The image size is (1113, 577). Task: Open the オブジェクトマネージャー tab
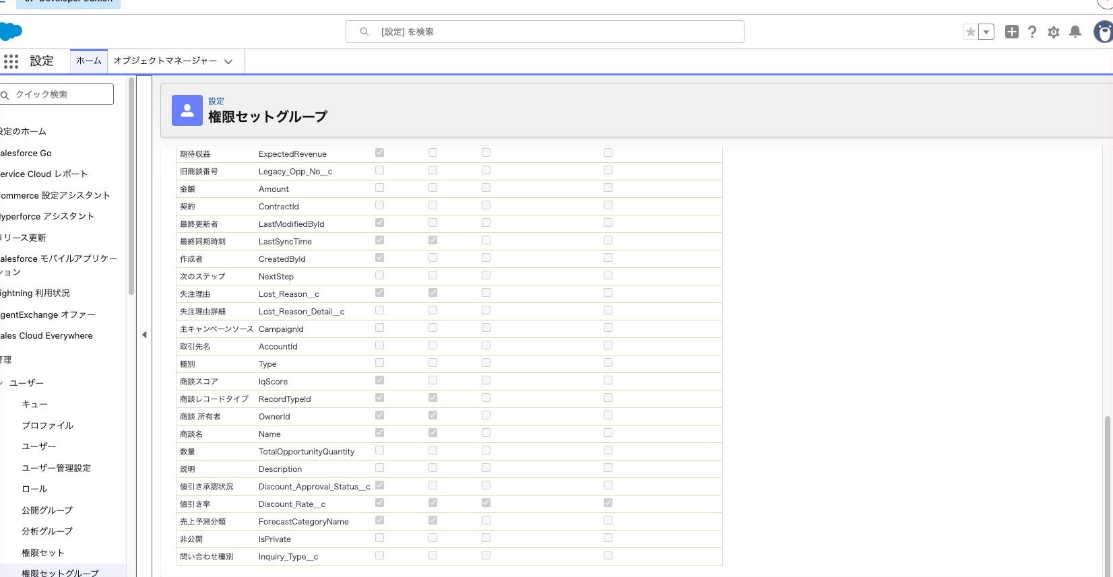click(165, 61)
